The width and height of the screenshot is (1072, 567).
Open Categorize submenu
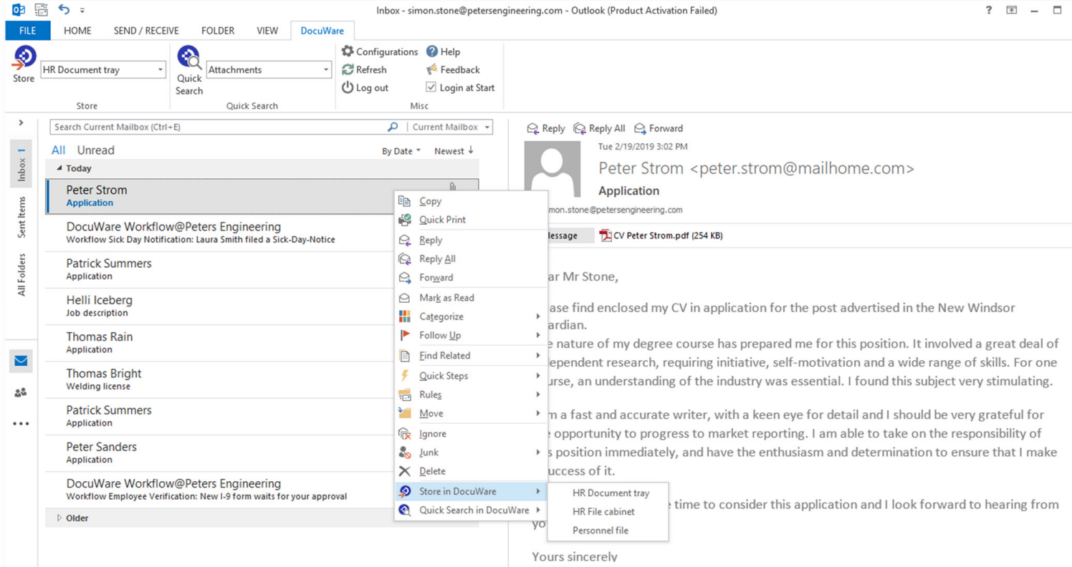tap(471, 316)
